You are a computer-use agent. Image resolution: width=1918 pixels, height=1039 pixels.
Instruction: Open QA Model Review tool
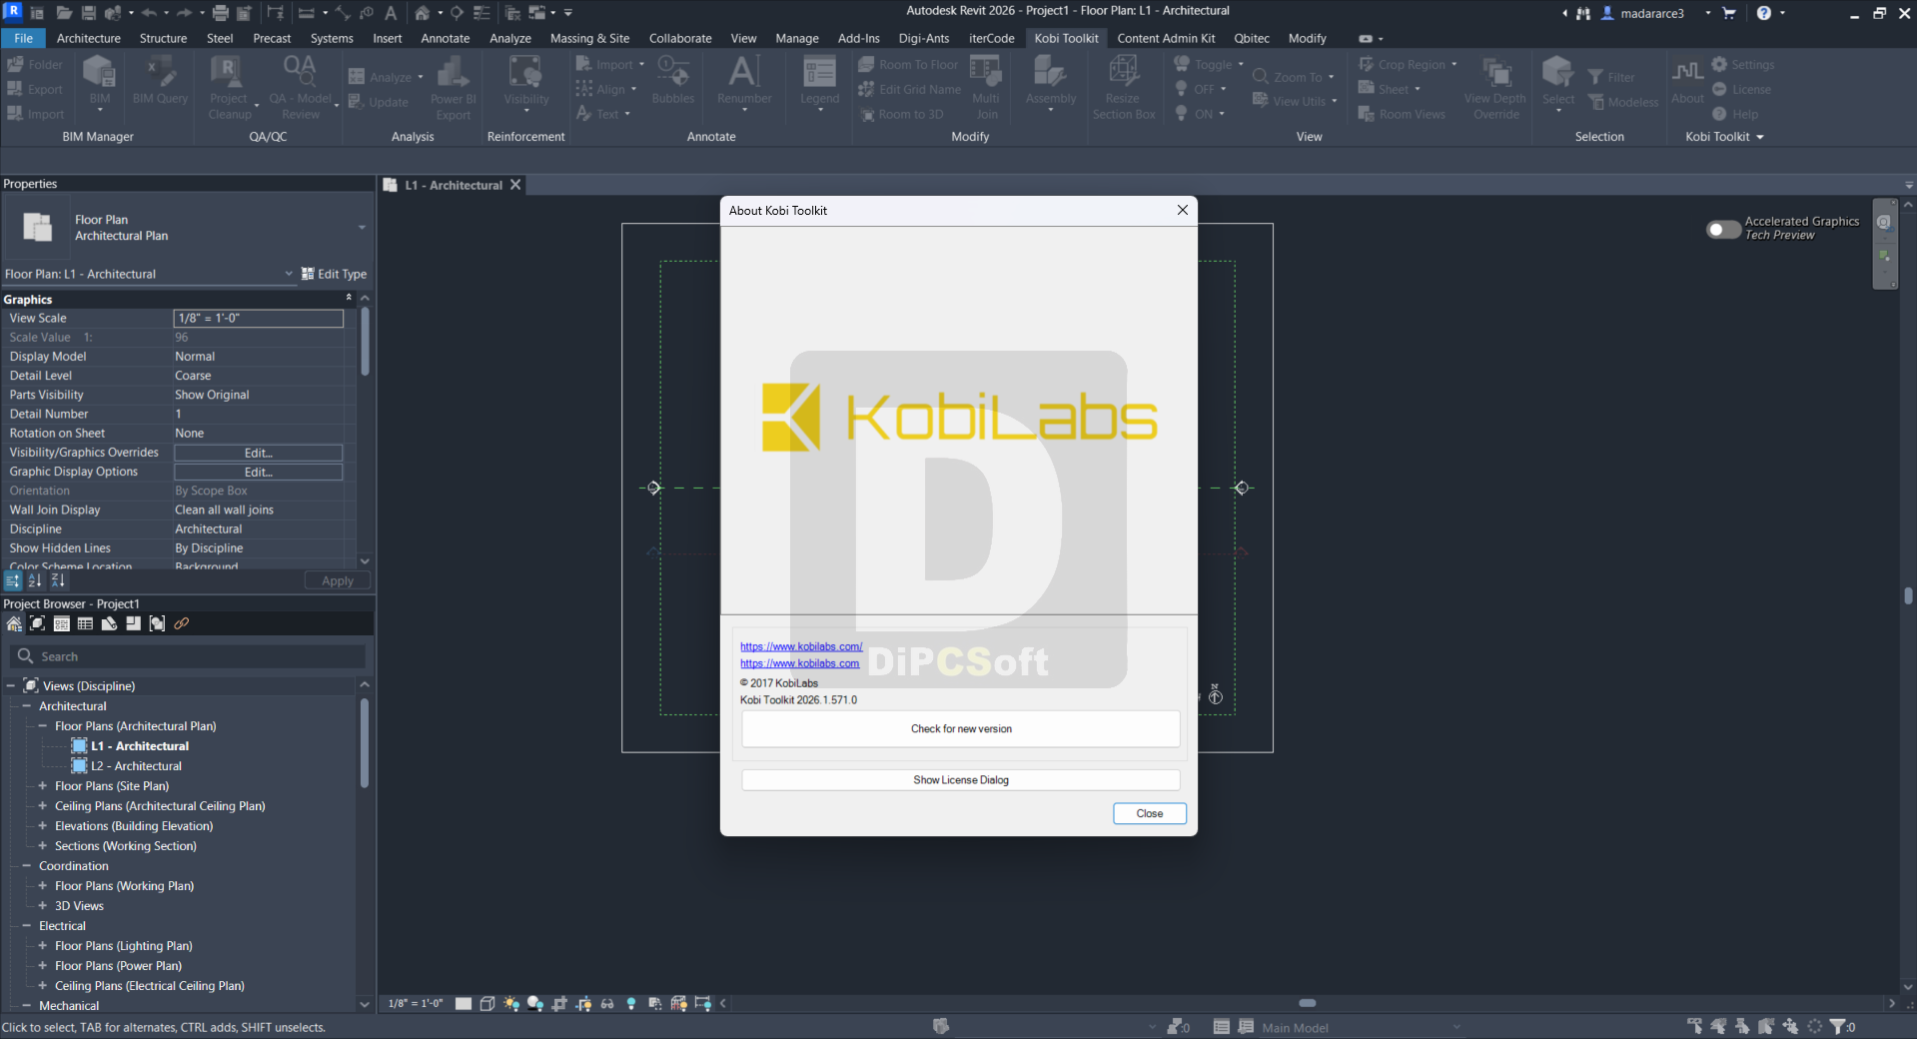(300, 87)
